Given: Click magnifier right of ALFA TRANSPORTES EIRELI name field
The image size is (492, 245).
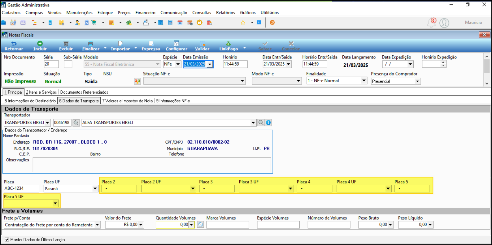Looking at the screenshot, I should point(261,123).
